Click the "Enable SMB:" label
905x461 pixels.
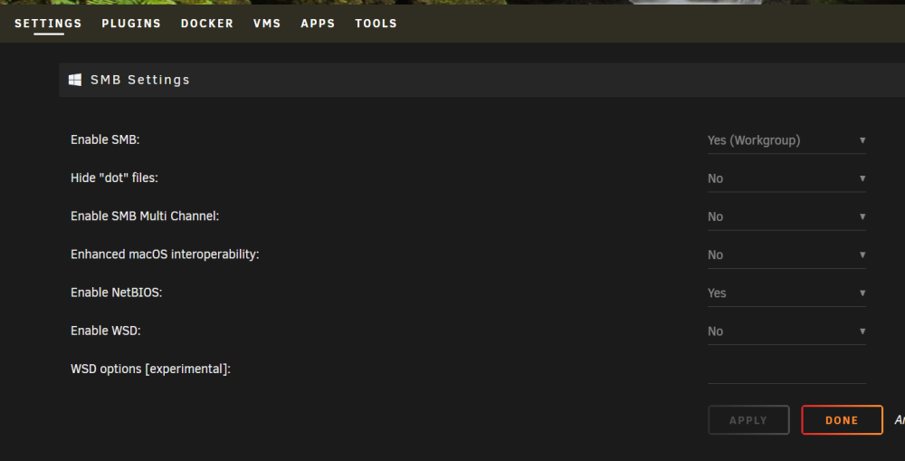point(105,139)
